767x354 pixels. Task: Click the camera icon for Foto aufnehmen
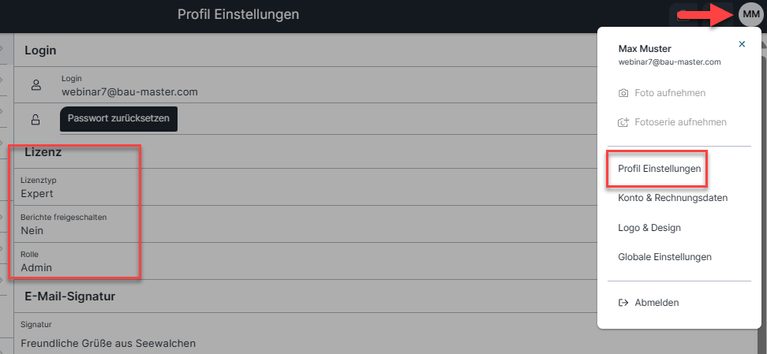[x=623, y=93]
